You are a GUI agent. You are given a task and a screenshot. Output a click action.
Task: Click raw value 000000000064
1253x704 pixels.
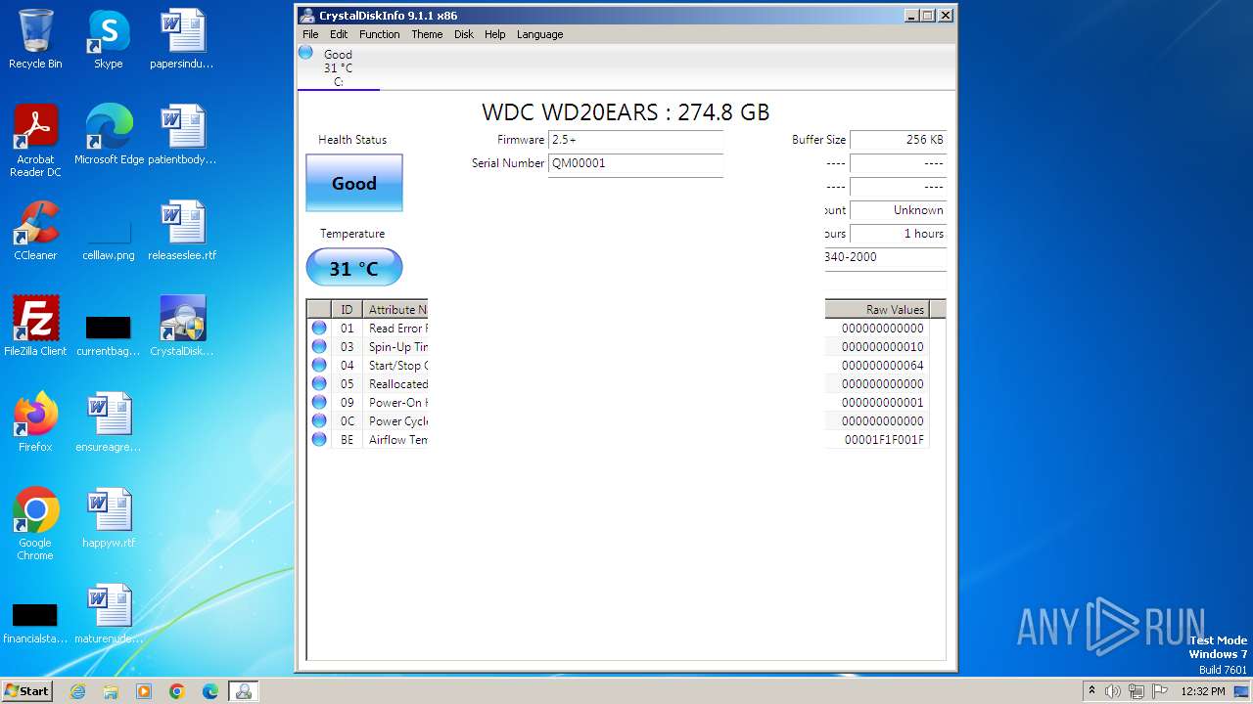click(x=882, y=366)
